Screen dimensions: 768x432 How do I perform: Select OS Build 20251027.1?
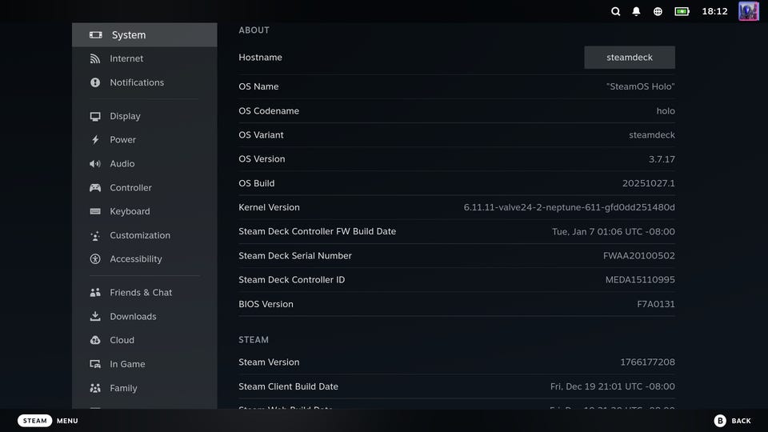649,183
